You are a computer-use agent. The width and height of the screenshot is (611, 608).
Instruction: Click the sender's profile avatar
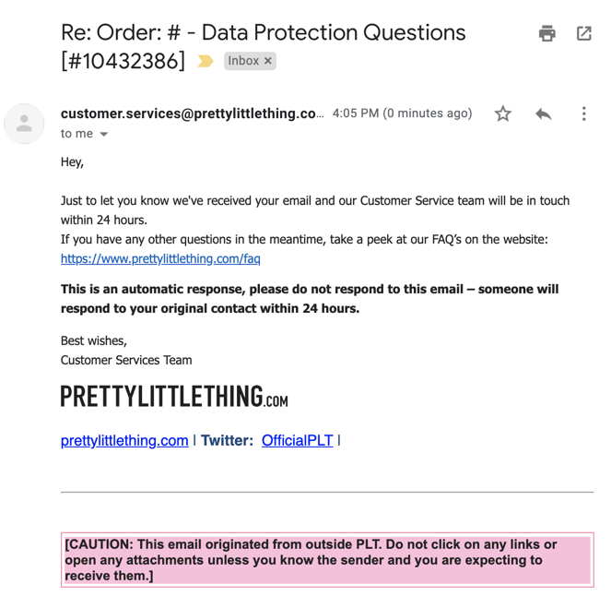coord(24,124)
